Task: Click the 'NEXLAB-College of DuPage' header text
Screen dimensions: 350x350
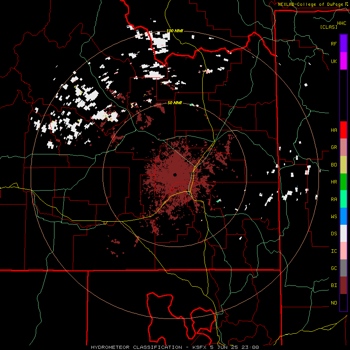Action: [x=310, y=4]
